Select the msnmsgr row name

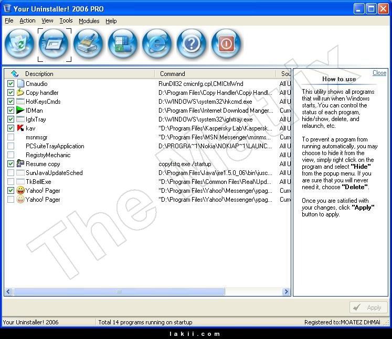coord(37,137)
